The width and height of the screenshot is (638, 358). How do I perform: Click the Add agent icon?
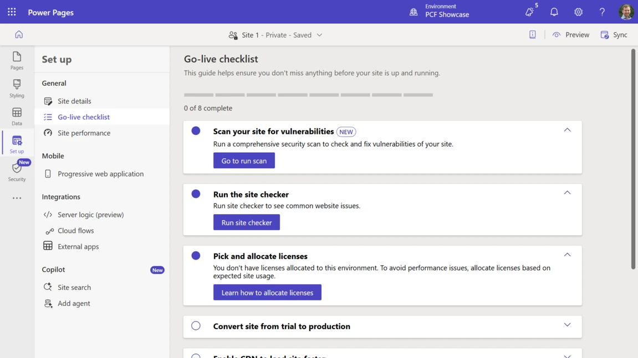click(48, 303)
